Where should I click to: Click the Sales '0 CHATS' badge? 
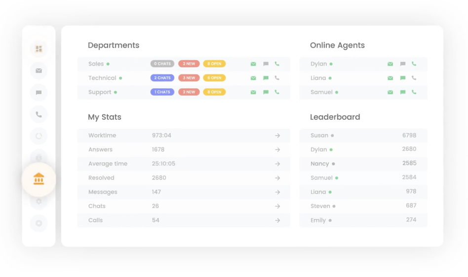[162, 64]
